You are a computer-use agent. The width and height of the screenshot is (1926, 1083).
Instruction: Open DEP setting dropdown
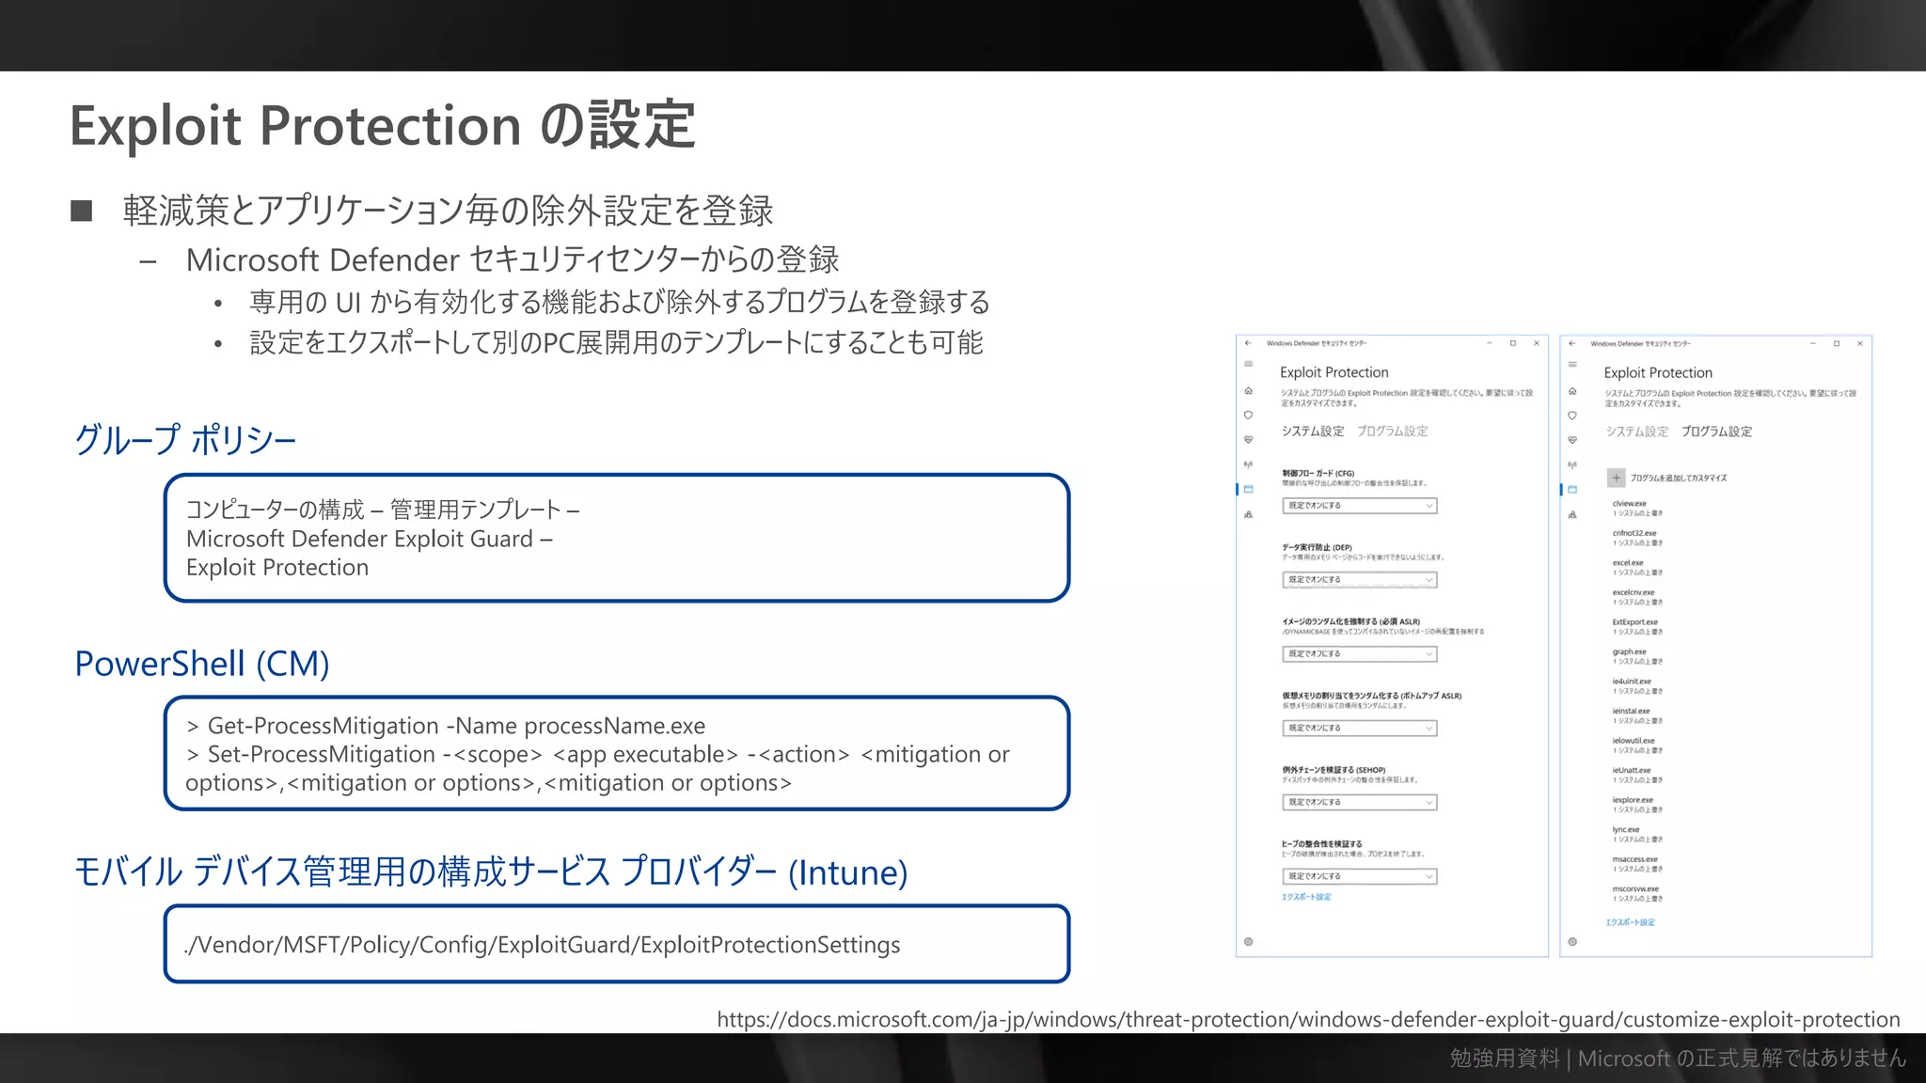click(1360, 580)
